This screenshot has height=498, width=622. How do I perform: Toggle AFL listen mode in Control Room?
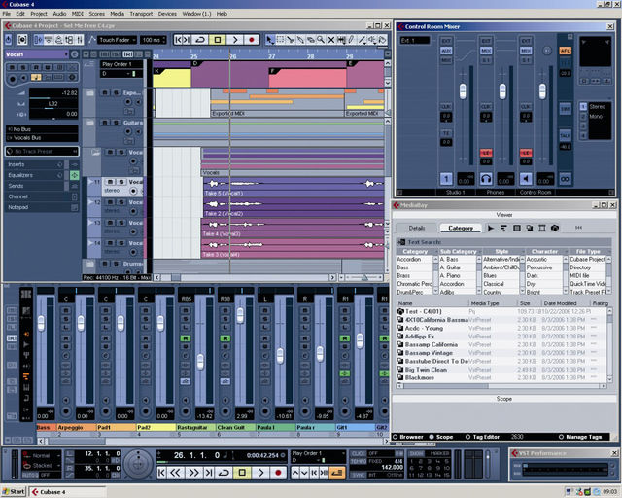[x=565, y=51]
